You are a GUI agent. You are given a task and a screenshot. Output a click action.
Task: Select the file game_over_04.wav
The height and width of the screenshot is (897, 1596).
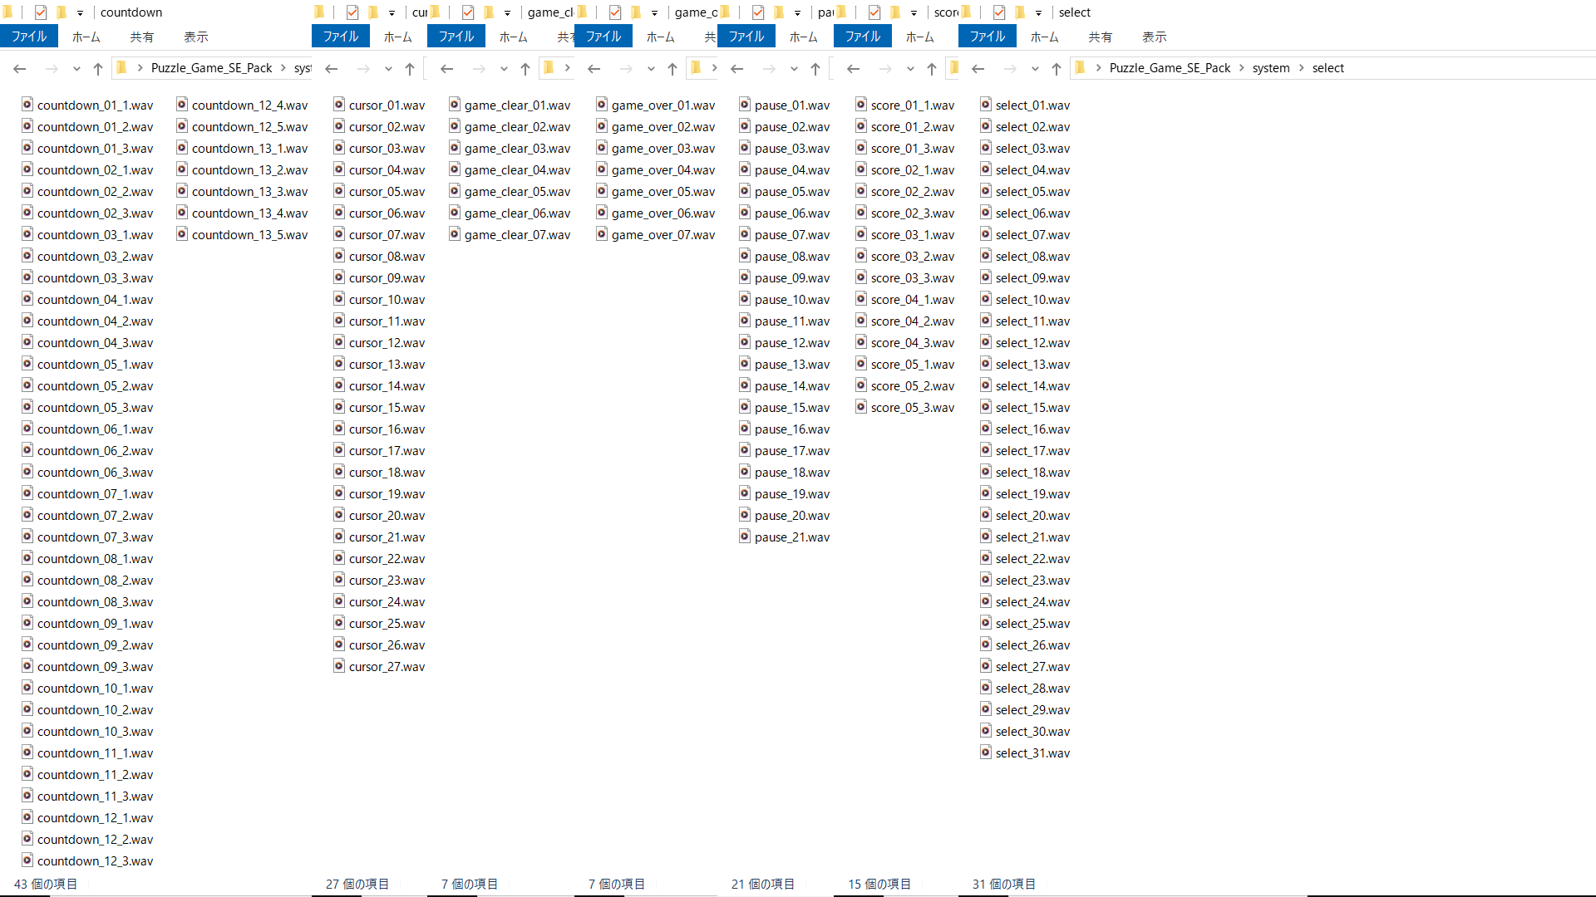pyautogui.click(x=663, y=170)
